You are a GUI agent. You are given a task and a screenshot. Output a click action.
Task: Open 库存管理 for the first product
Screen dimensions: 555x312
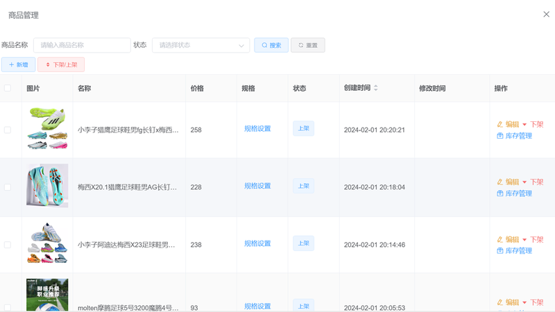tap(514, 136)
